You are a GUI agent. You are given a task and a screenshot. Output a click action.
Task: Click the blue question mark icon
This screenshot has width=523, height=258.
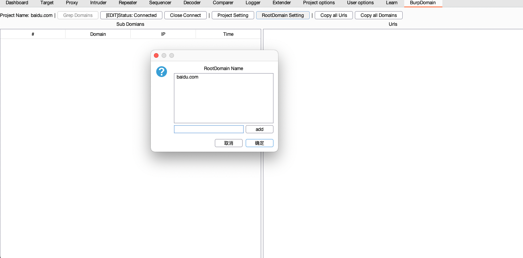point(162,72)
